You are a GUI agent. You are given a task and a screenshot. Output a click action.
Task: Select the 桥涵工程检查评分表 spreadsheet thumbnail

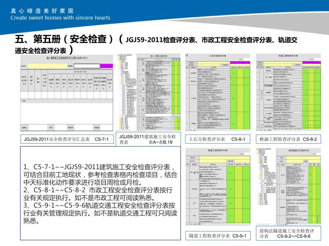pyautogui.click(x=288, y=92)
